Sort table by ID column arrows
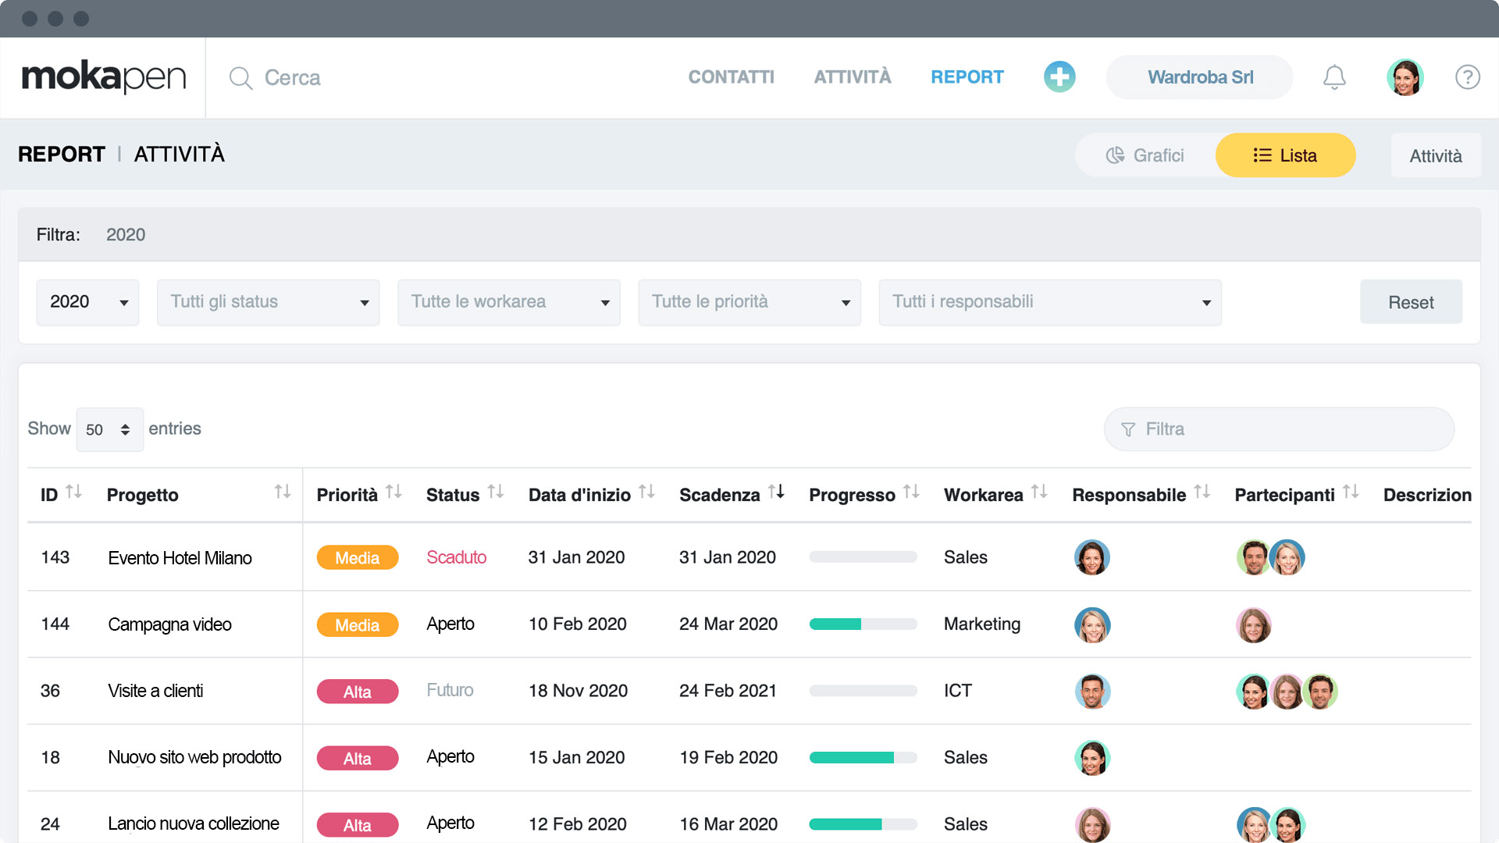The width and height of the screenshot is (1499, 843). point(73,492)
